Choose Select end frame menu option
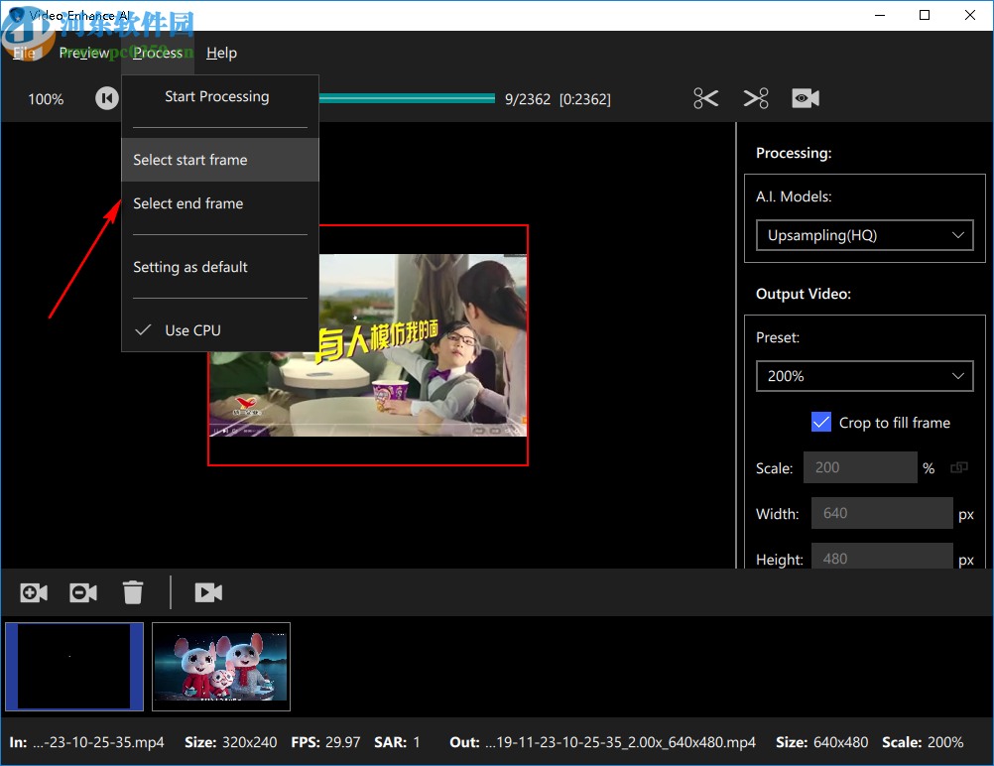Image resolution: width=994 pixels, height=766 pixels. tap(187, 203)
